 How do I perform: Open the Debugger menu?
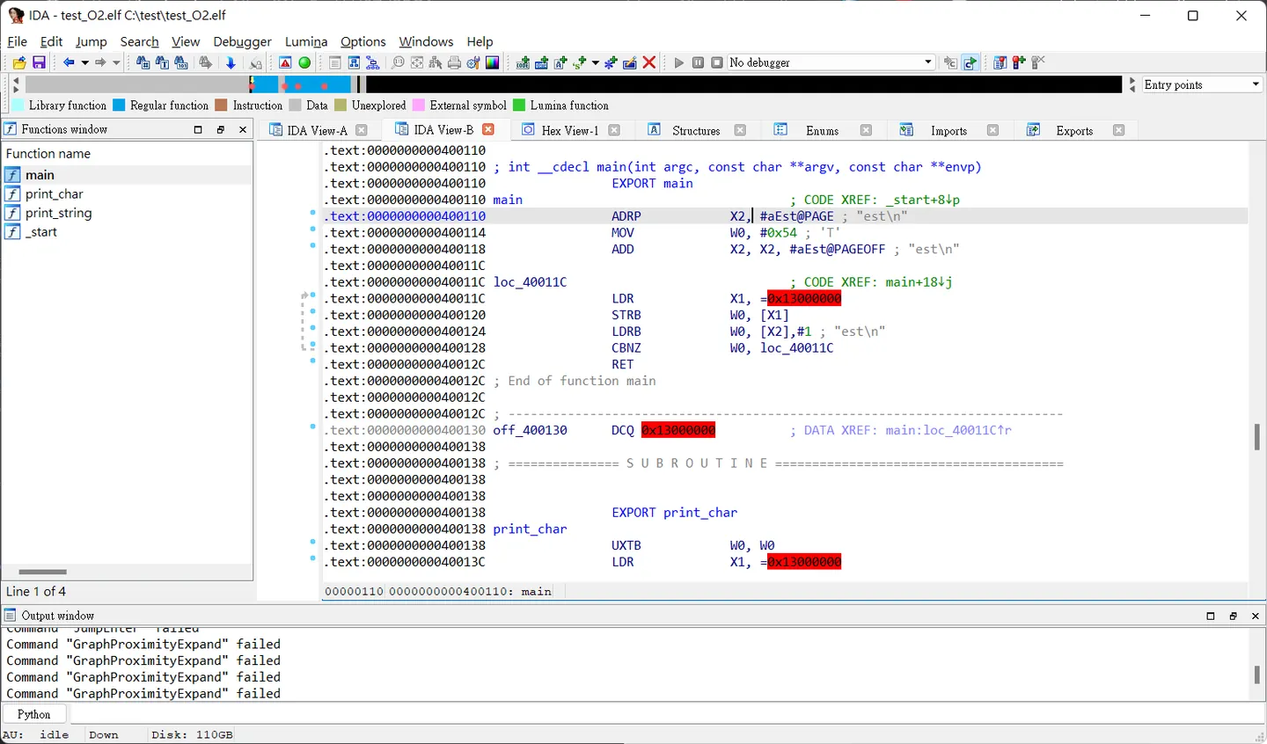coord(242,41)
